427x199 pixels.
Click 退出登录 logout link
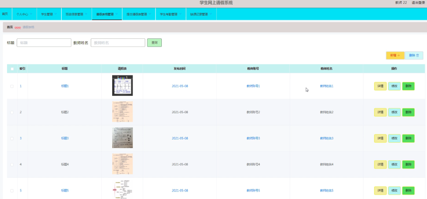pyautogui.click(x=418, y=3)
